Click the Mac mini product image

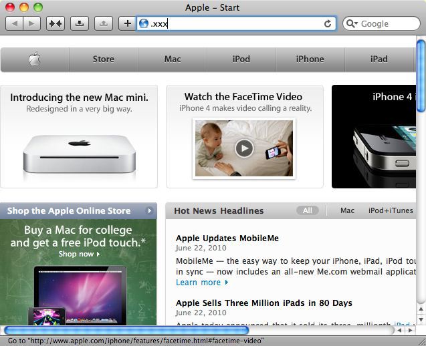[x=80, y=154]
